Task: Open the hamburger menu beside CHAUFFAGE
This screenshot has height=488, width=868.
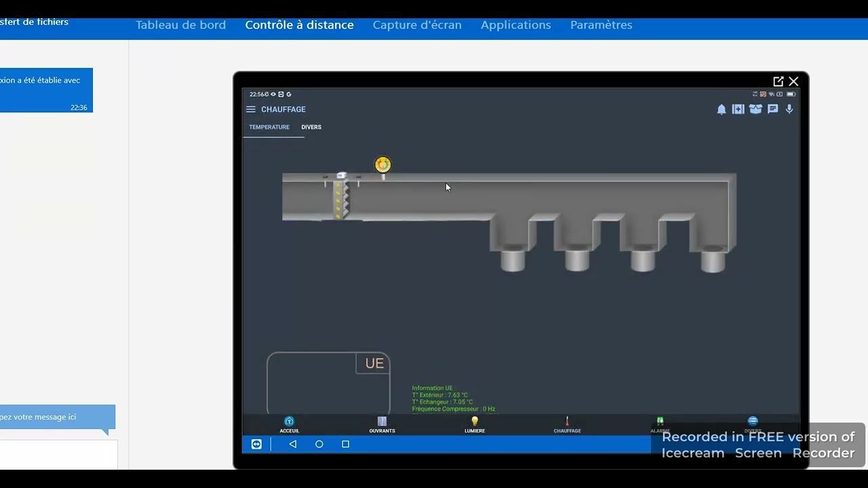Action: coord(251,109)
